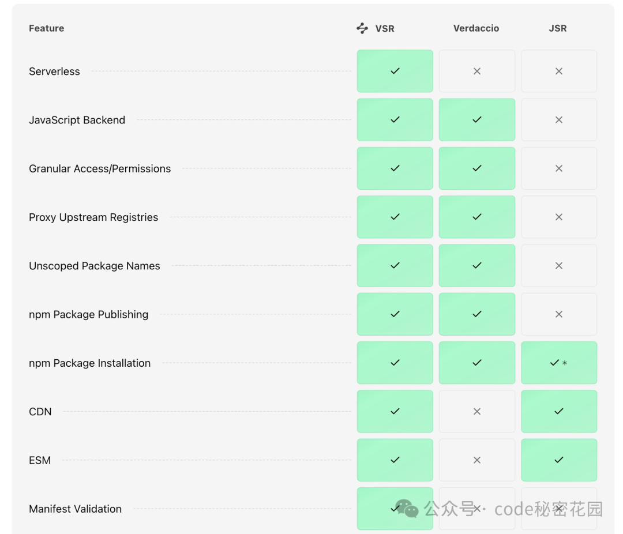
Task: Click Verdaccio checkmark in Granular Access/Permissions row
Action: click(x=477, y=168)
